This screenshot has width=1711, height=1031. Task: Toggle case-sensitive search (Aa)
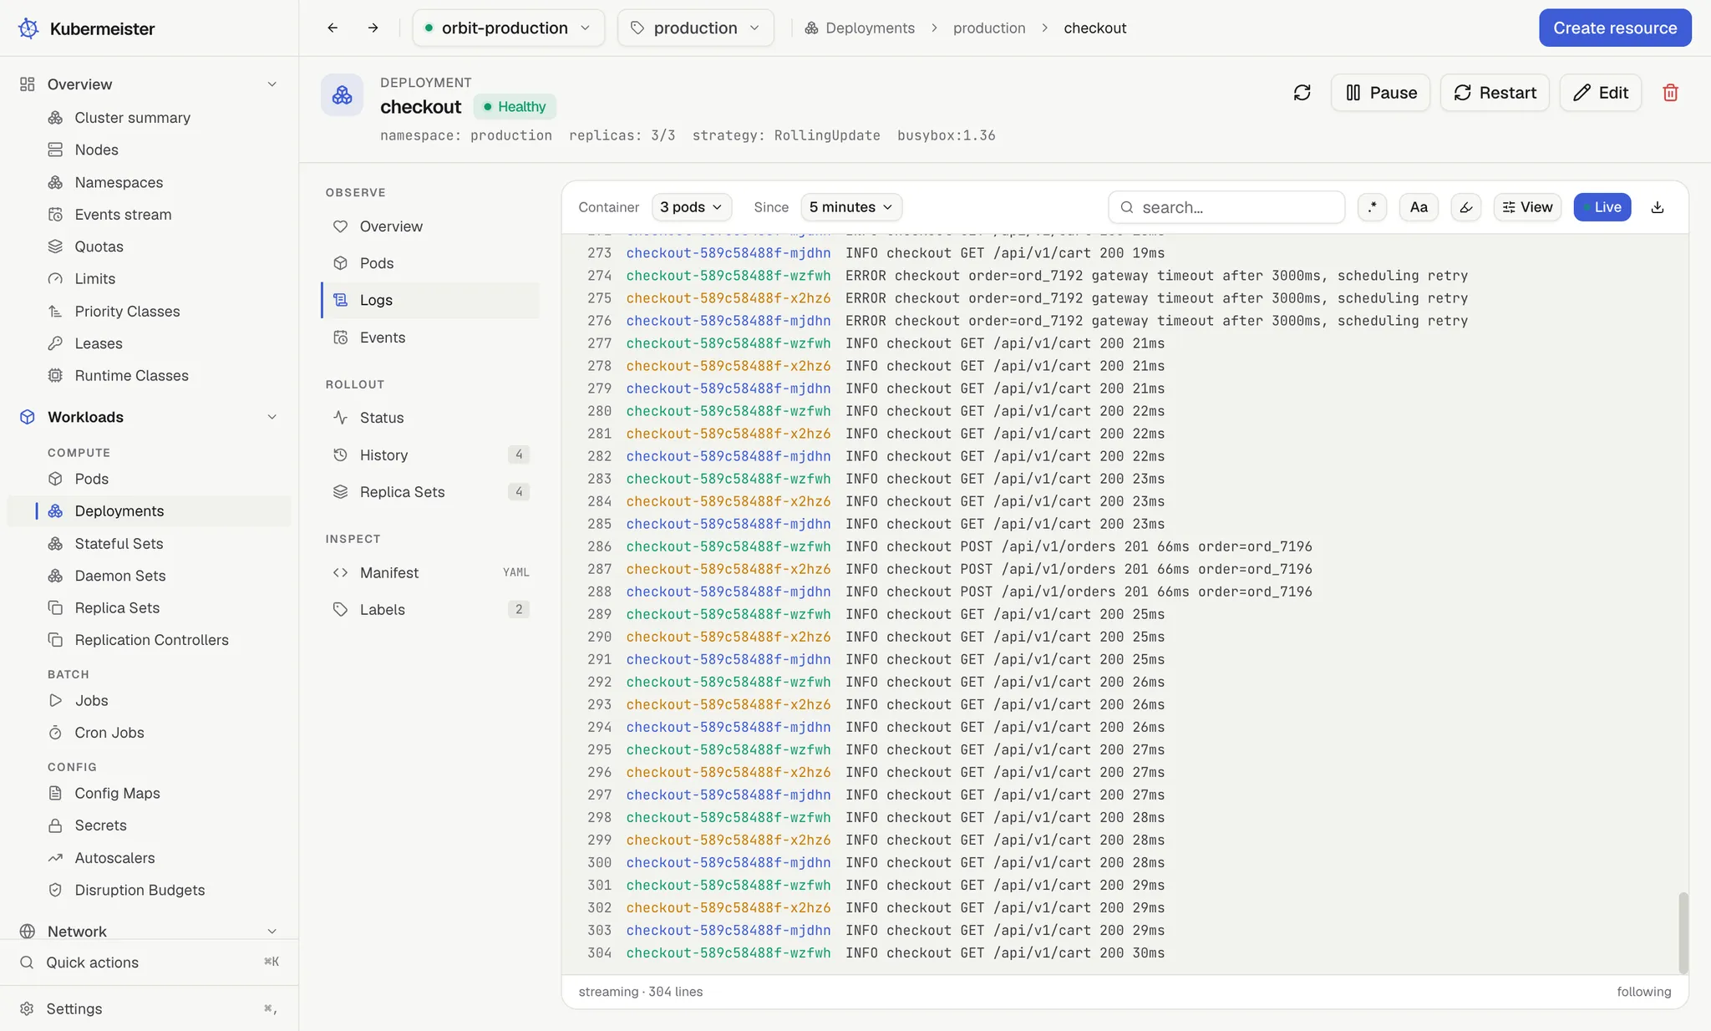pos(1419,207)
